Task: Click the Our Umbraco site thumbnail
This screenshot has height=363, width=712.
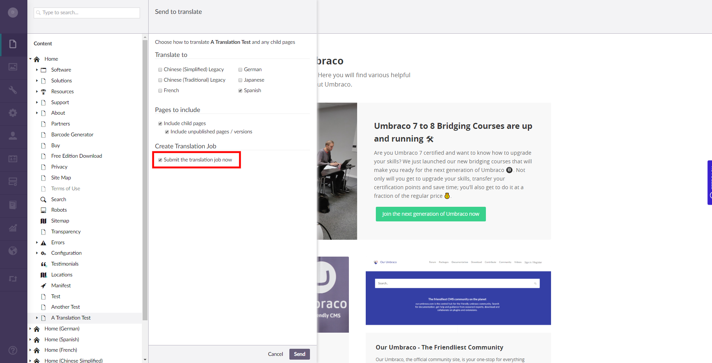Action: [458, 291]
